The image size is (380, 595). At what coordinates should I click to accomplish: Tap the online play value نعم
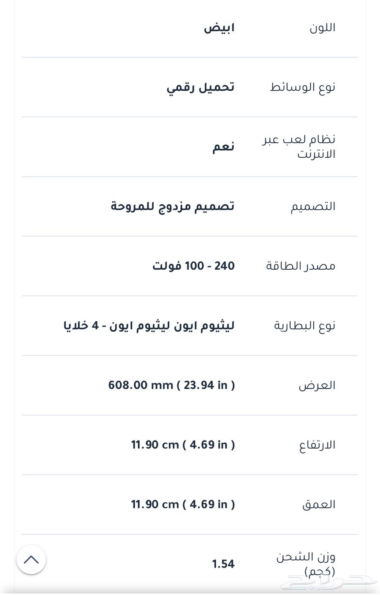click(223, 147)
